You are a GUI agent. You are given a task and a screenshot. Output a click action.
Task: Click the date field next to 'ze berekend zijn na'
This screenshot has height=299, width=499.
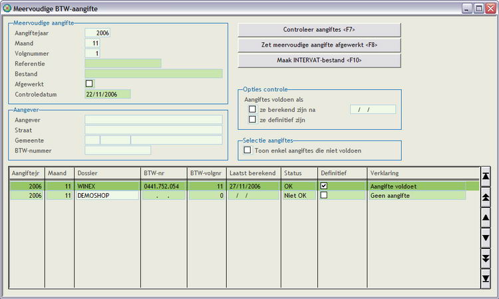click(373, 109)
